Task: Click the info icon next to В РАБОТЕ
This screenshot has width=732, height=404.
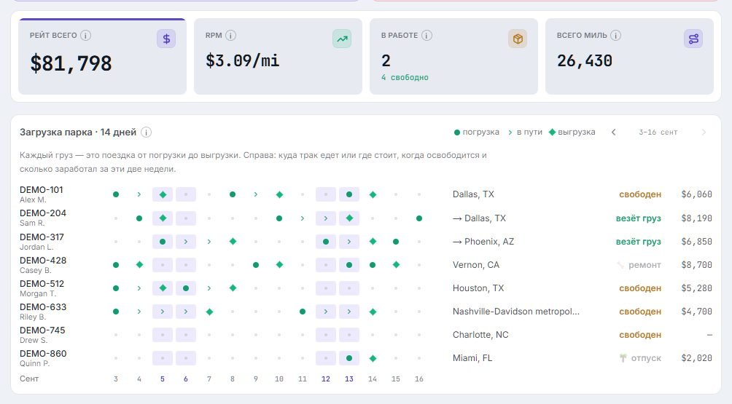Action: pyautogui.click(x=427, y=36)
